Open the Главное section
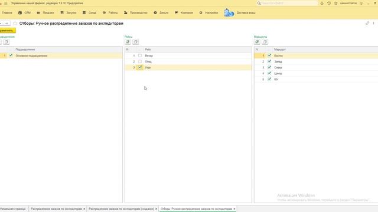378x212 pixels. tap(7, 13)
